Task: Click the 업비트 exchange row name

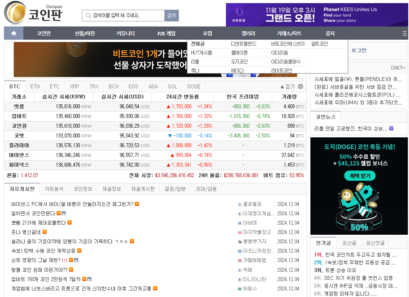Action: coord(19,116)
